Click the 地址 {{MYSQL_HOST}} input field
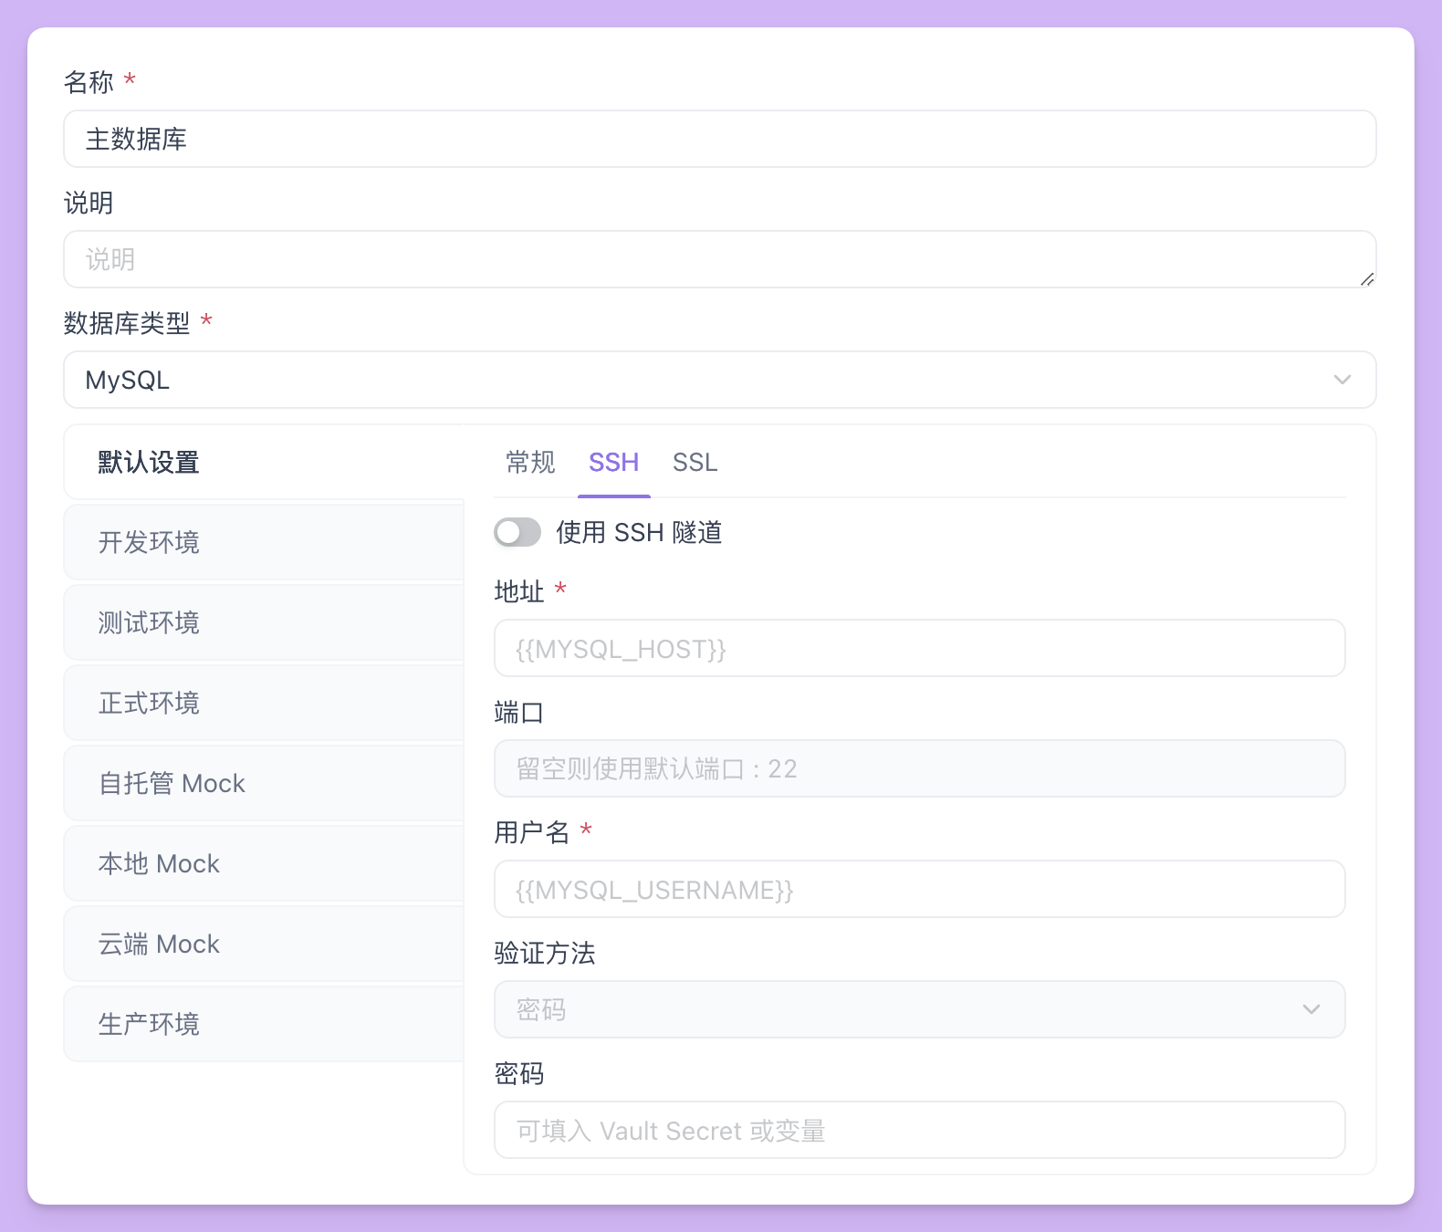 (x=919, y=648)
